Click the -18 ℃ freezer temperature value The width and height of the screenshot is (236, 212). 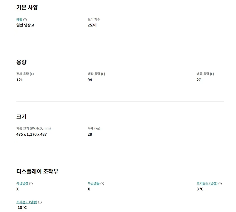pos(22,208)
